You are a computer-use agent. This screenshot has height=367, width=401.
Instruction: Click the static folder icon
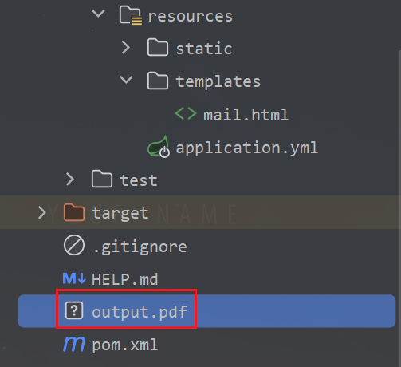[x=158, y=47]
